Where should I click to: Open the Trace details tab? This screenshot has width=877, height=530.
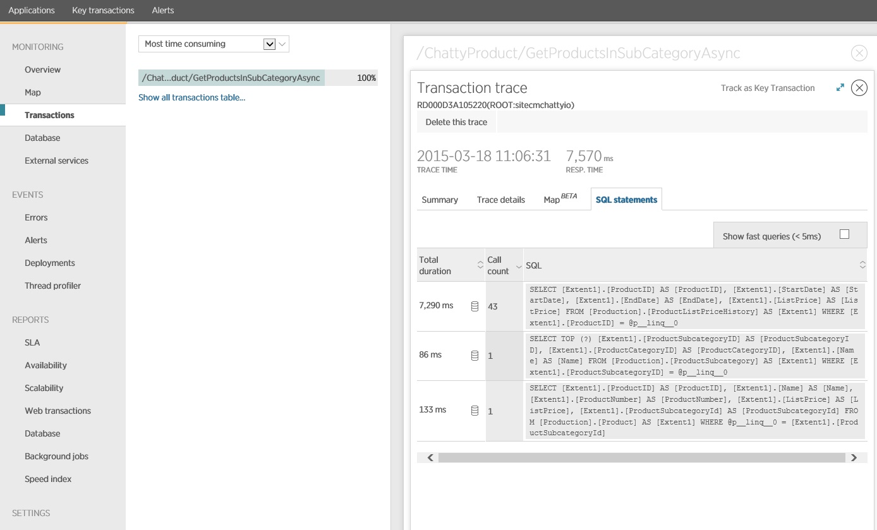click(500, 200)
